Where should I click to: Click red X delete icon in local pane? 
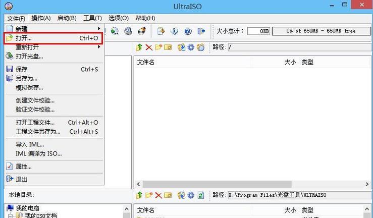click(x=158, y=195)
